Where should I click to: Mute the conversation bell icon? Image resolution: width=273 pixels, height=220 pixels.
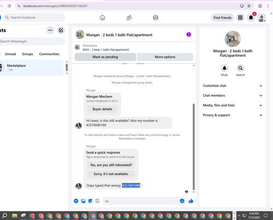point(224,68)
